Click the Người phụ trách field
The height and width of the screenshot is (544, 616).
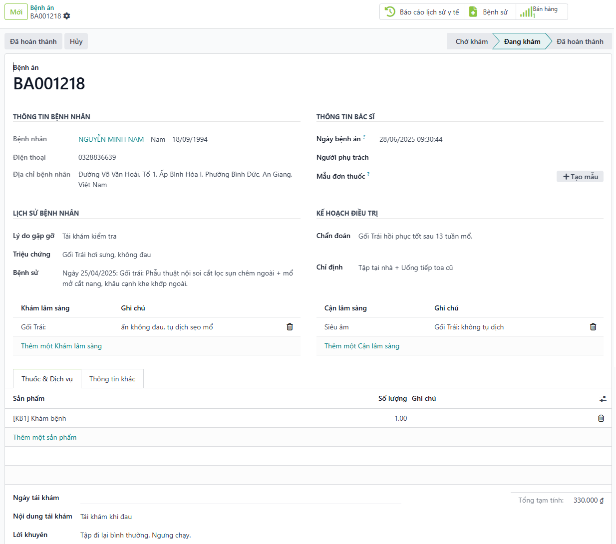pos(491,158)
